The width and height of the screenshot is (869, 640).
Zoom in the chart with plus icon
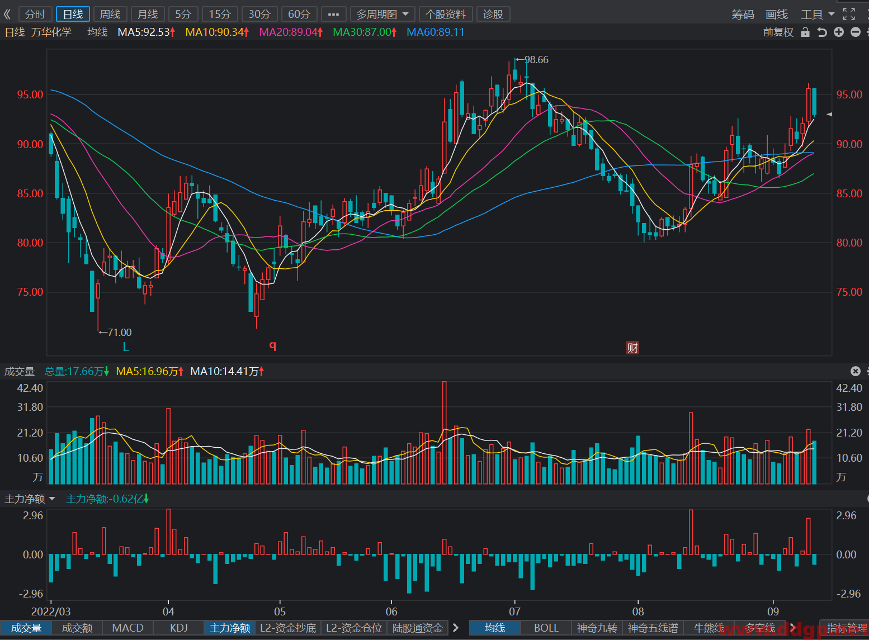point(839,32)
